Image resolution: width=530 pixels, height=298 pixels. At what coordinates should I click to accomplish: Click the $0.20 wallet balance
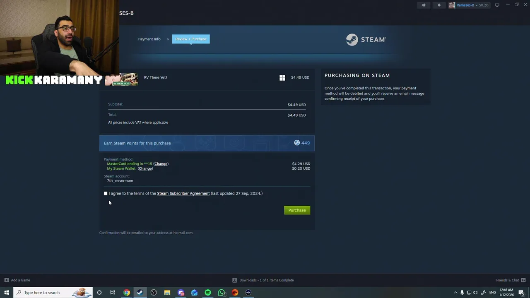484,5
